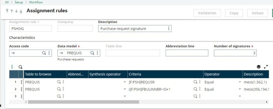The image size is (273, 109).
Task: Open the Access code search icon
Action: [x=44, y=53]
